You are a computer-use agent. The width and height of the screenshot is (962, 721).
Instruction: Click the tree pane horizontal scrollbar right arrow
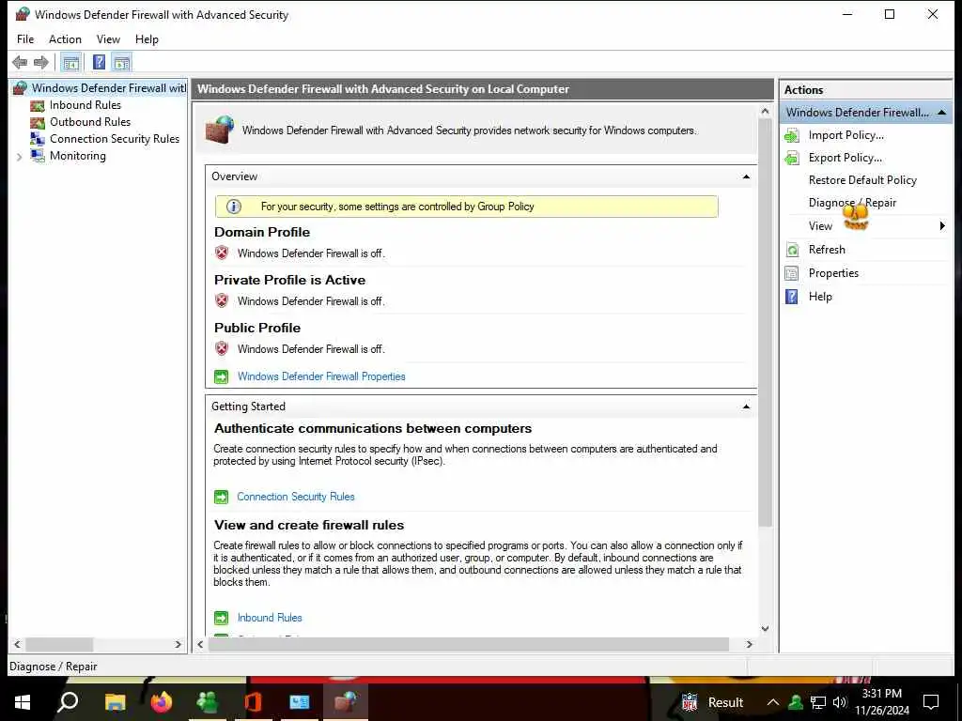pos(178,644)
